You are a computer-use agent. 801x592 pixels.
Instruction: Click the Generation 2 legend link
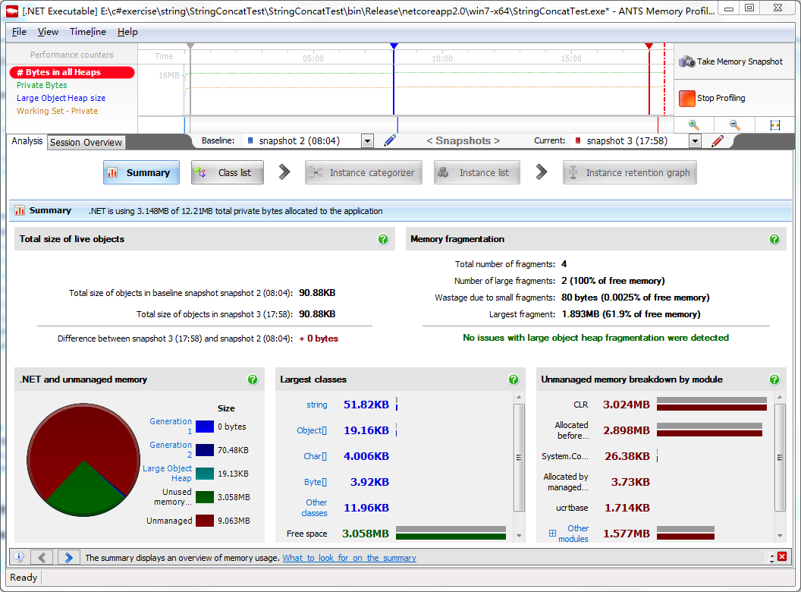click(x=171, y=450)
